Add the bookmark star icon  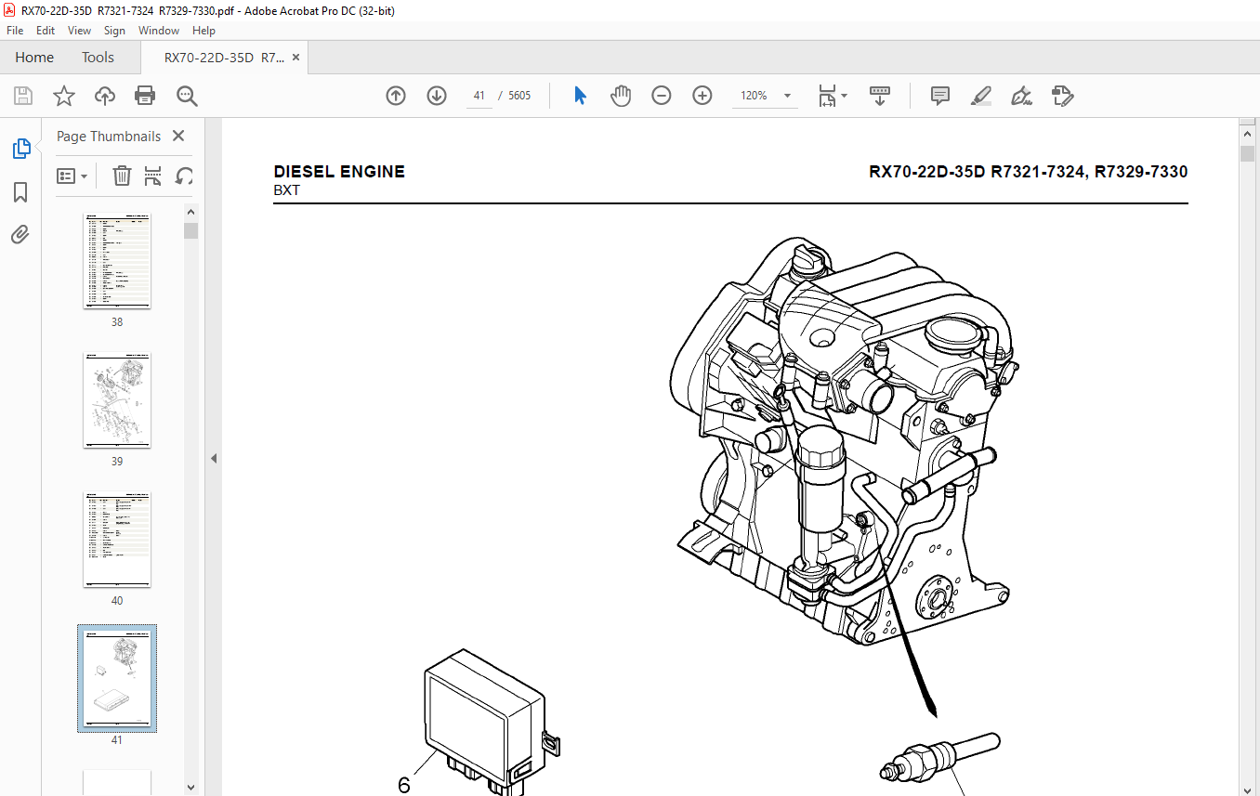coord(63,96)
